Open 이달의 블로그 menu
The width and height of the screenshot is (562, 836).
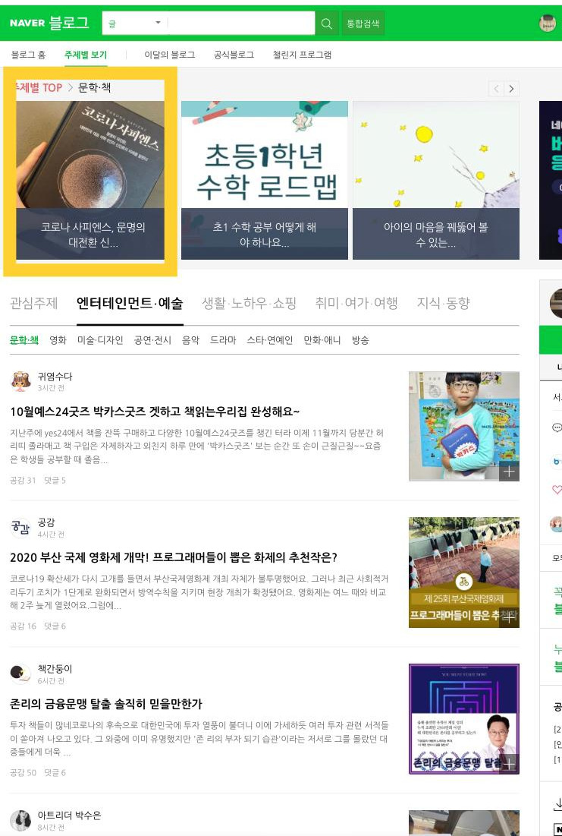click(169, 55)
